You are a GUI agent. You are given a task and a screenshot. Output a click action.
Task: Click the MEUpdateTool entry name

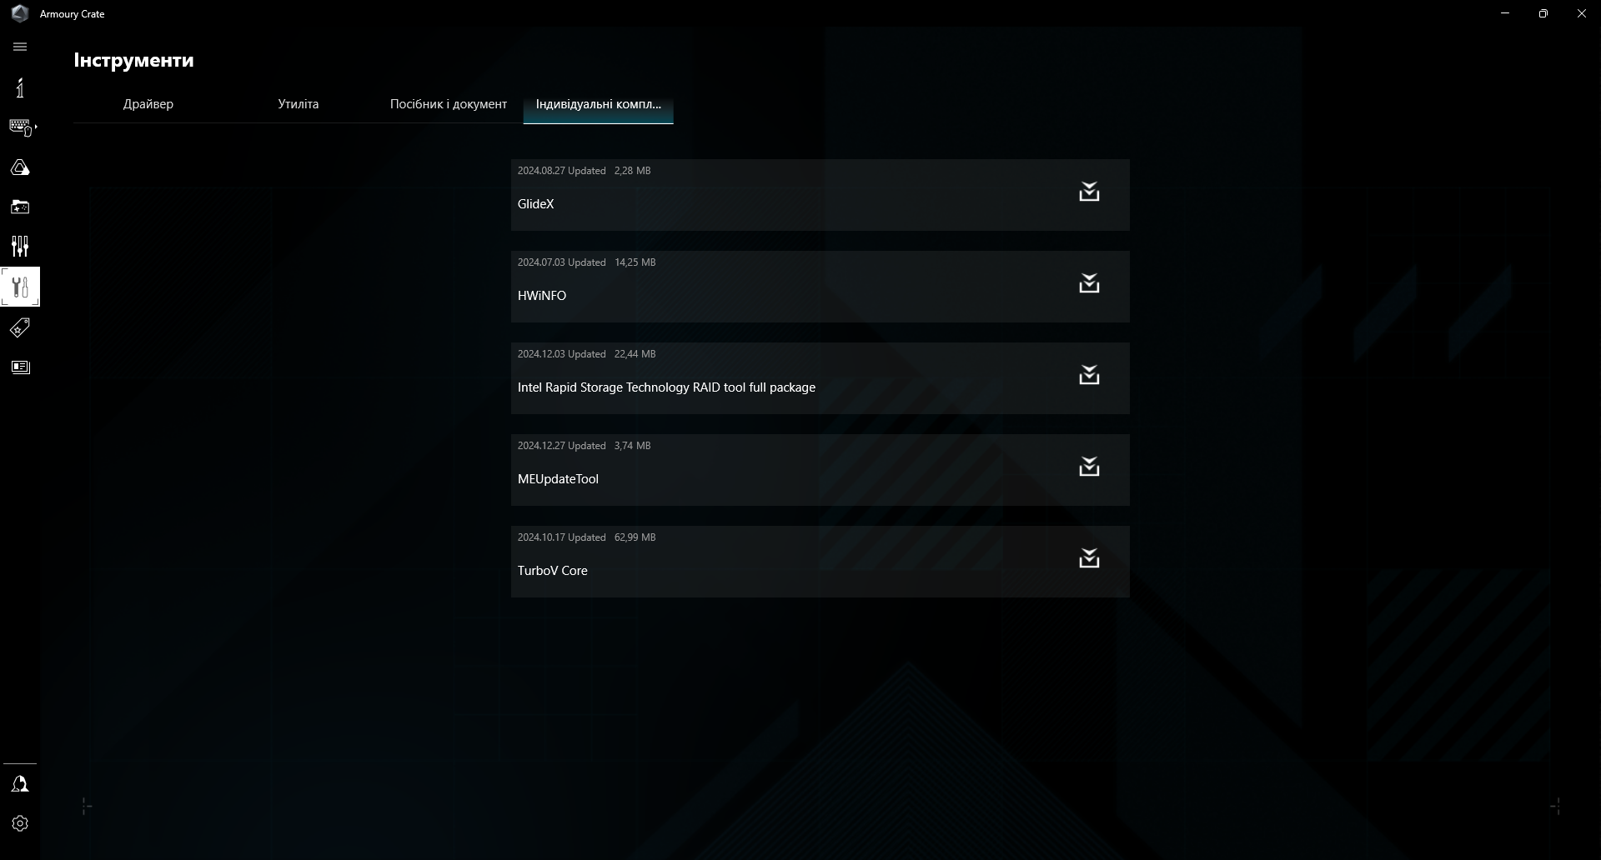[x=558, y=479]
